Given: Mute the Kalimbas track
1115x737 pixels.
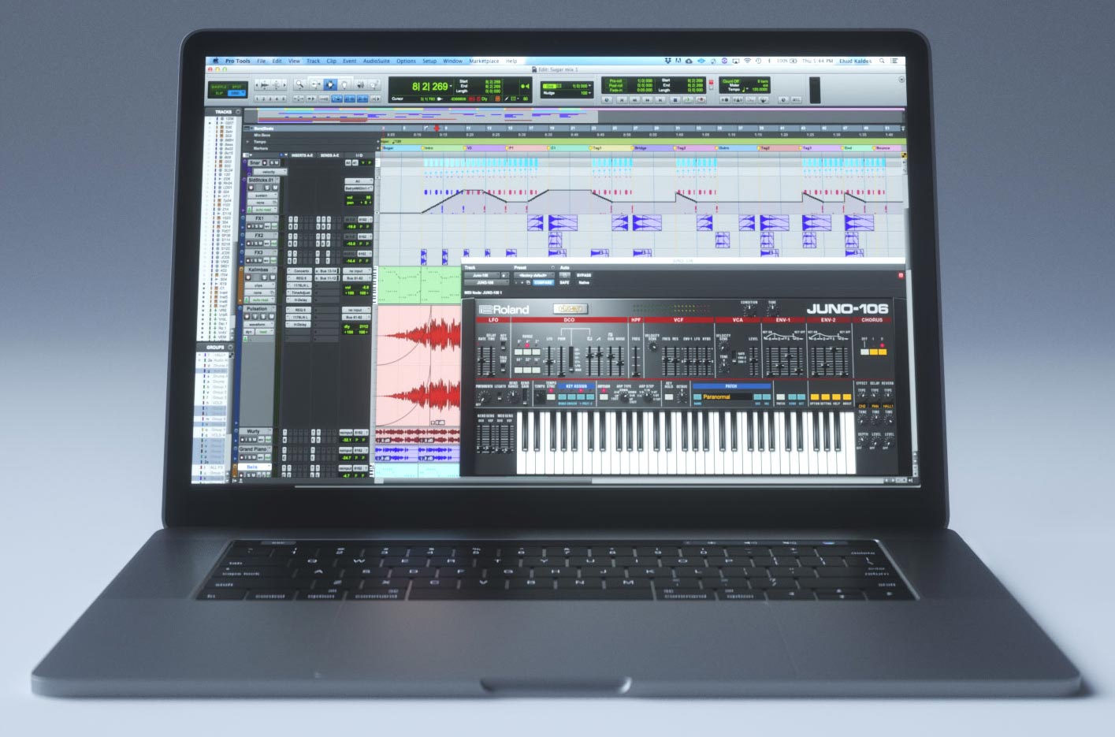Looking at the screenshot, I should coord(271,277).
